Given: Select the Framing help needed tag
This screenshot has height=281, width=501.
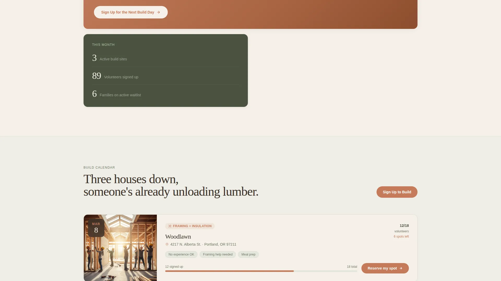Looking at the screenshot, I should (x=218, y=254).
